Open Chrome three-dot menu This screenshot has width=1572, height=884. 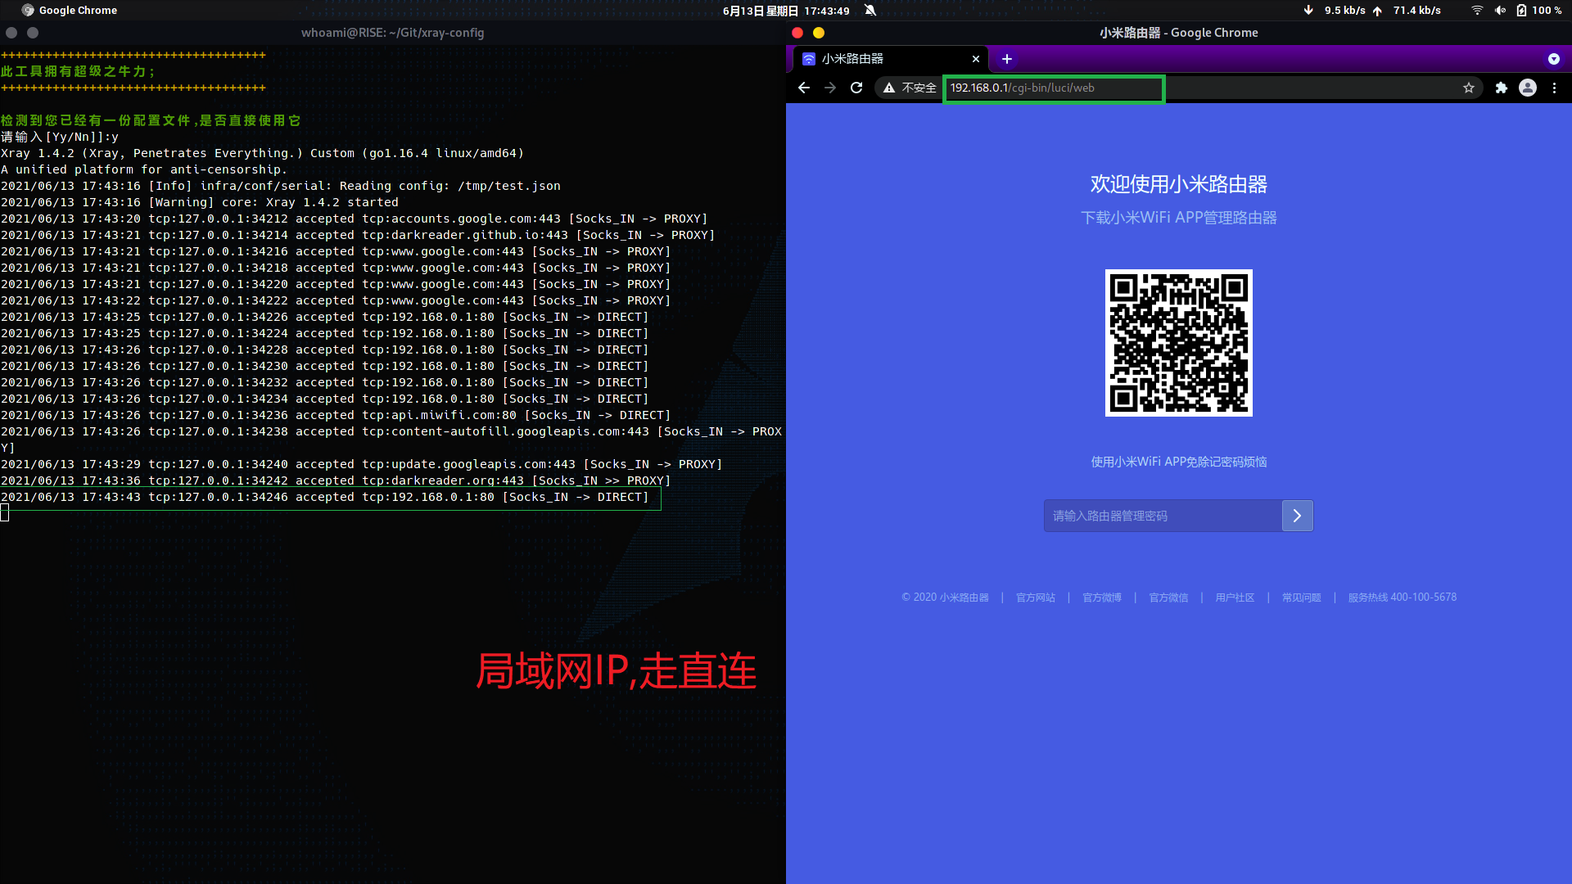[x=1554, y=88]
